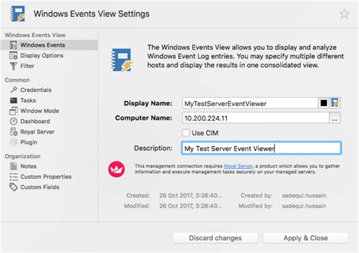Viewport: 359px width, 253px height.
Task: Click the Display Options grid-gear icon
Action: click(x=13, y=55)
